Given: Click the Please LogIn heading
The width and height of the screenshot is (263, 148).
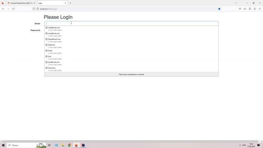Looking at the screenshot, I should (x=58, y=17).
